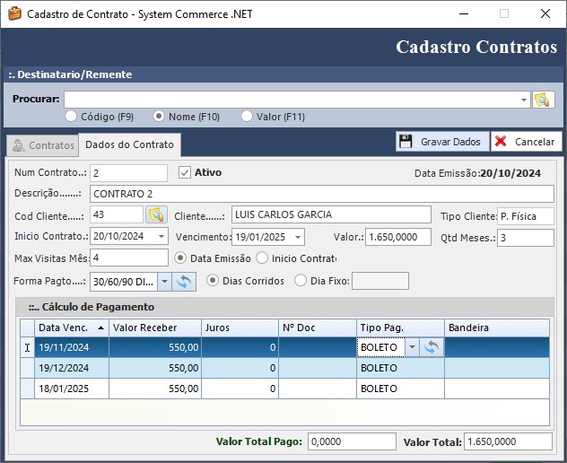Click the client lookup icon next to Cod Cliente
This screenshot has height=463, width=567.
pyautogui.click(x=156, y=214)
